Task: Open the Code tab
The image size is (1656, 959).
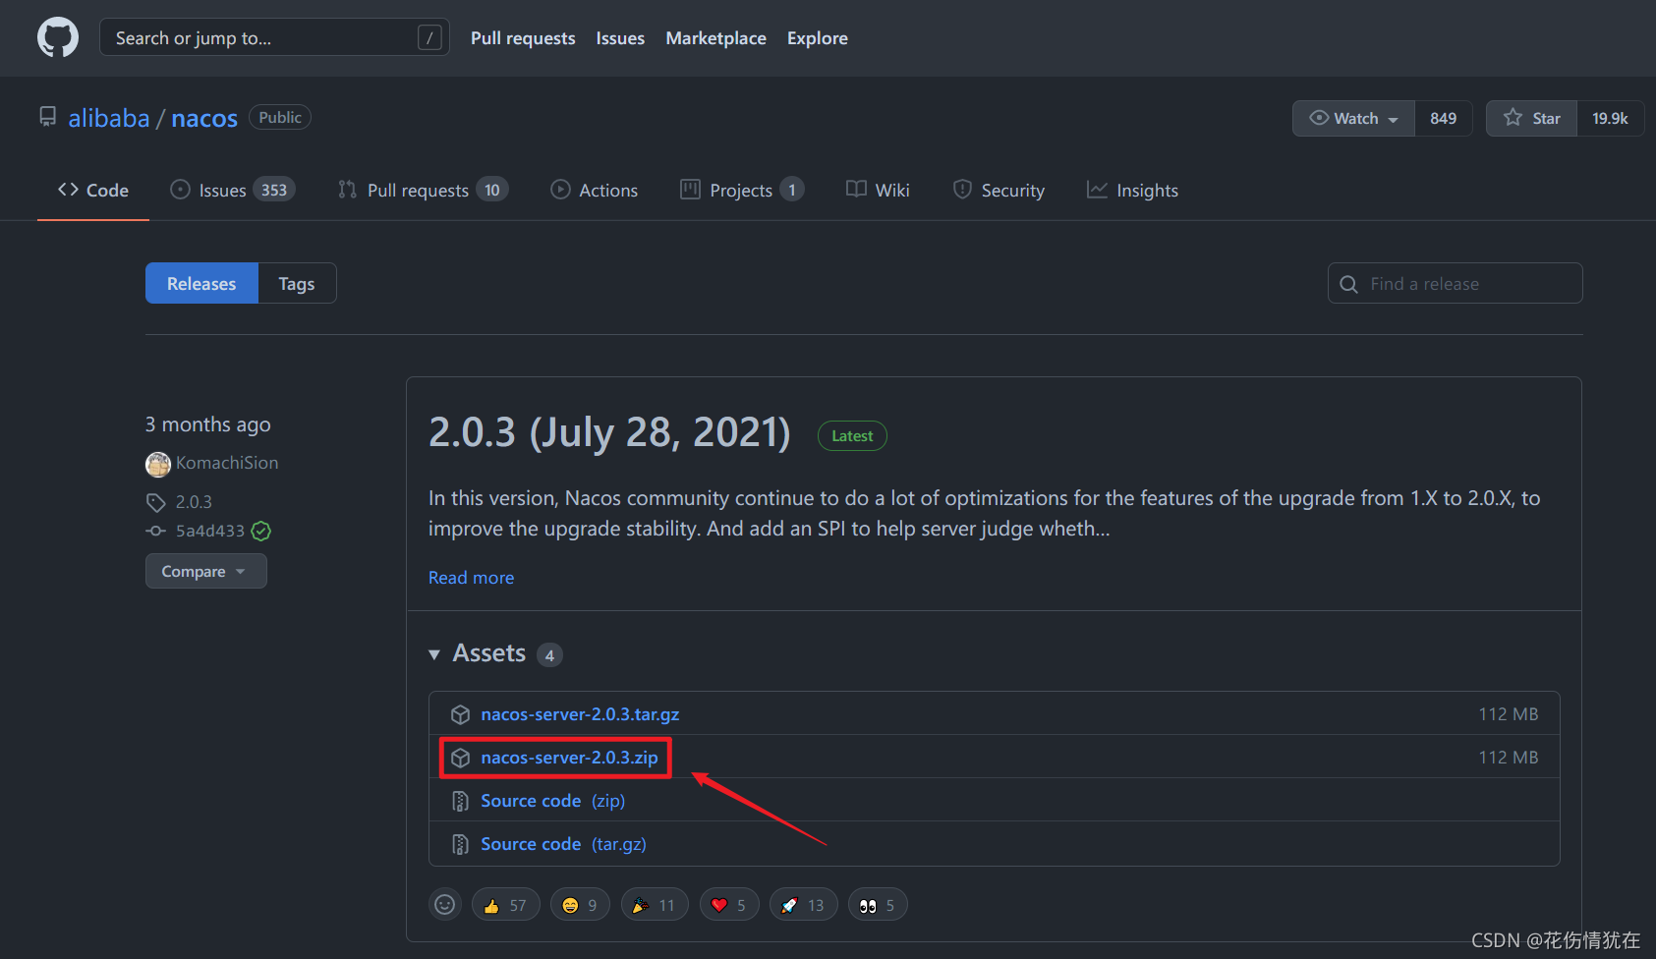Action: point(93,190)
